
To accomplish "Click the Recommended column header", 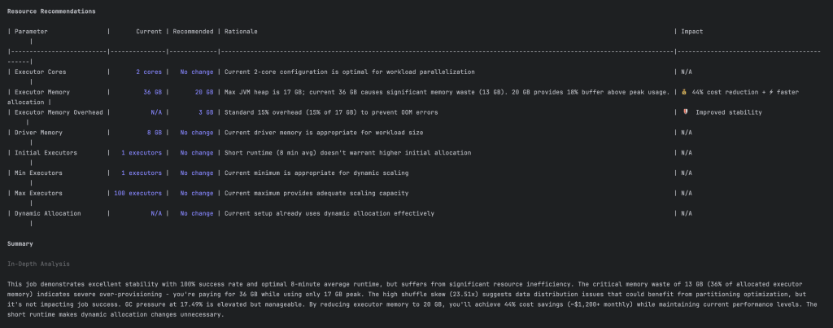I will pos(192,32).
